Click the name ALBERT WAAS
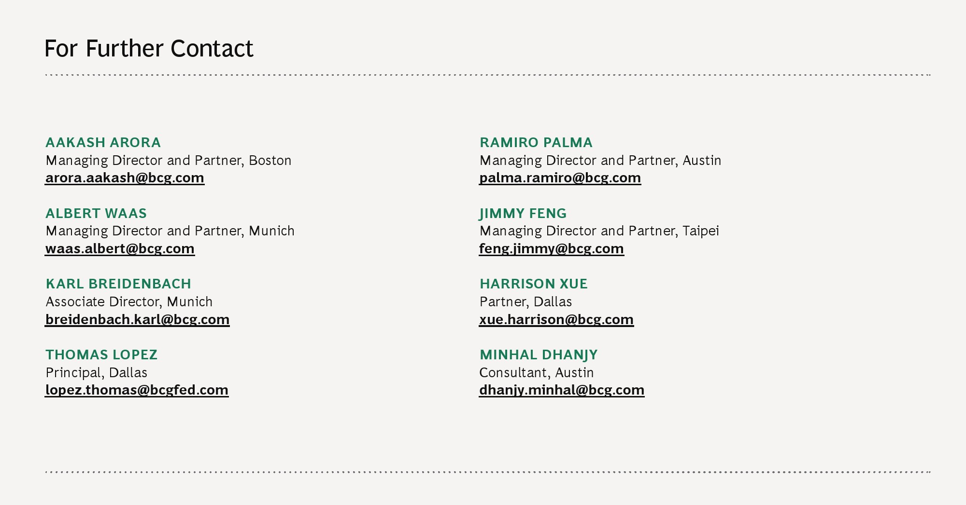The image size is (966, 505). [96, 213]
